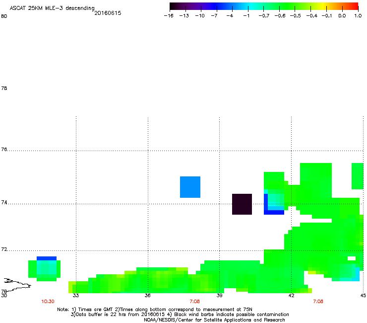The image size is (367, 323).
Task: Click the '-0.5' color scale label
Action: tap(296, 16)
